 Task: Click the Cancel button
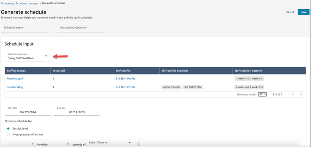pyautogui.click(x=290, y=12)
